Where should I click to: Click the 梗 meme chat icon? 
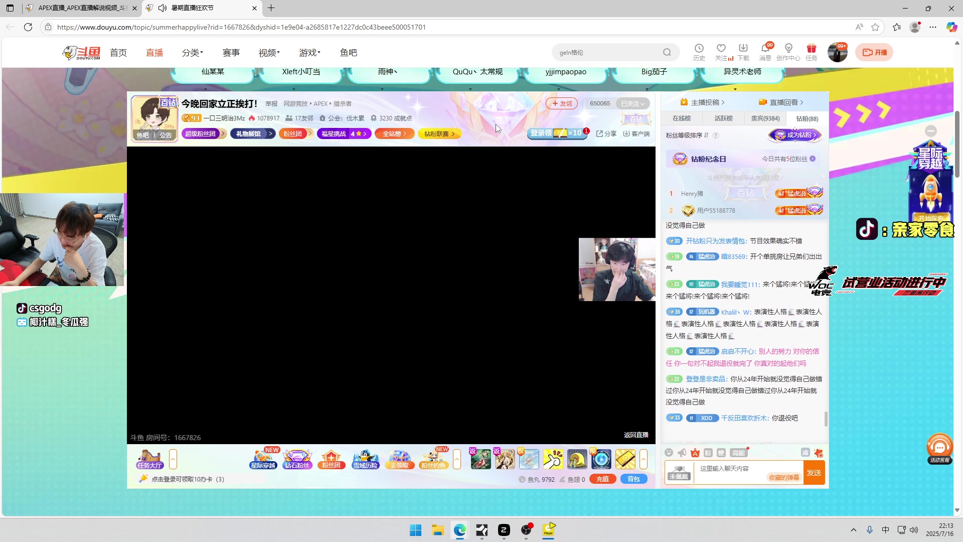click(721, 453)
